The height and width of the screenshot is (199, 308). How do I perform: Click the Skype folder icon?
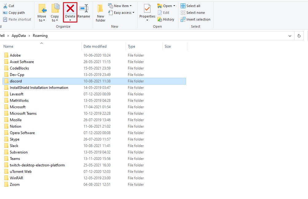[x=6, y=139]
